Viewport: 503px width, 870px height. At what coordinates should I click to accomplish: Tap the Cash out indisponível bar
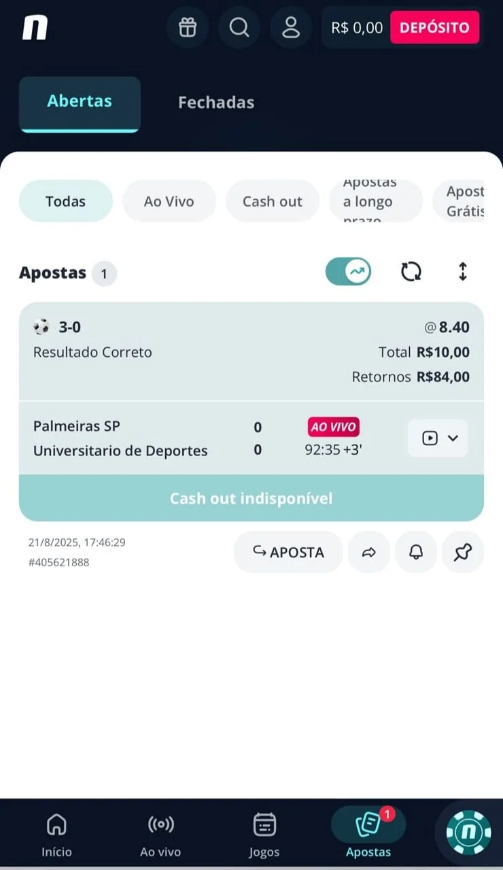(251, 498)
